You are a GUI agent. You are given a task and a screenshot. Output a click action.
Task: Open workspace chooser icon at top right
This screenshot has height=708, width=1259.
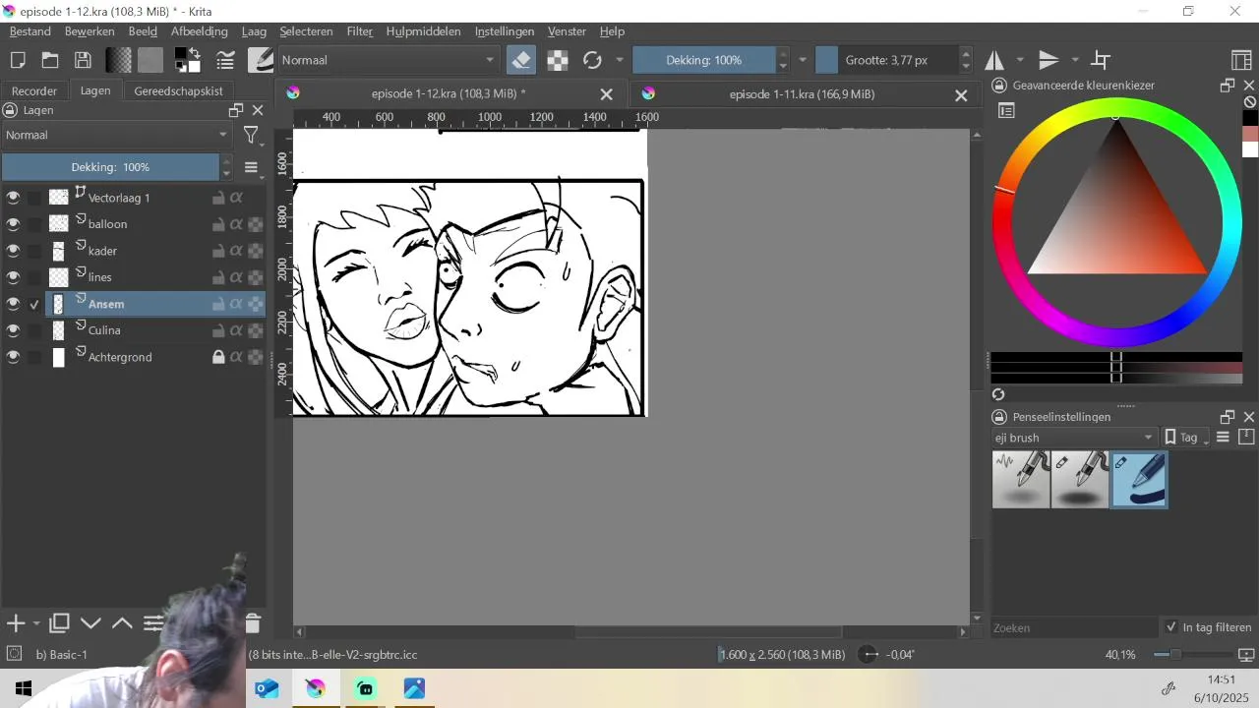(1241, 60)
